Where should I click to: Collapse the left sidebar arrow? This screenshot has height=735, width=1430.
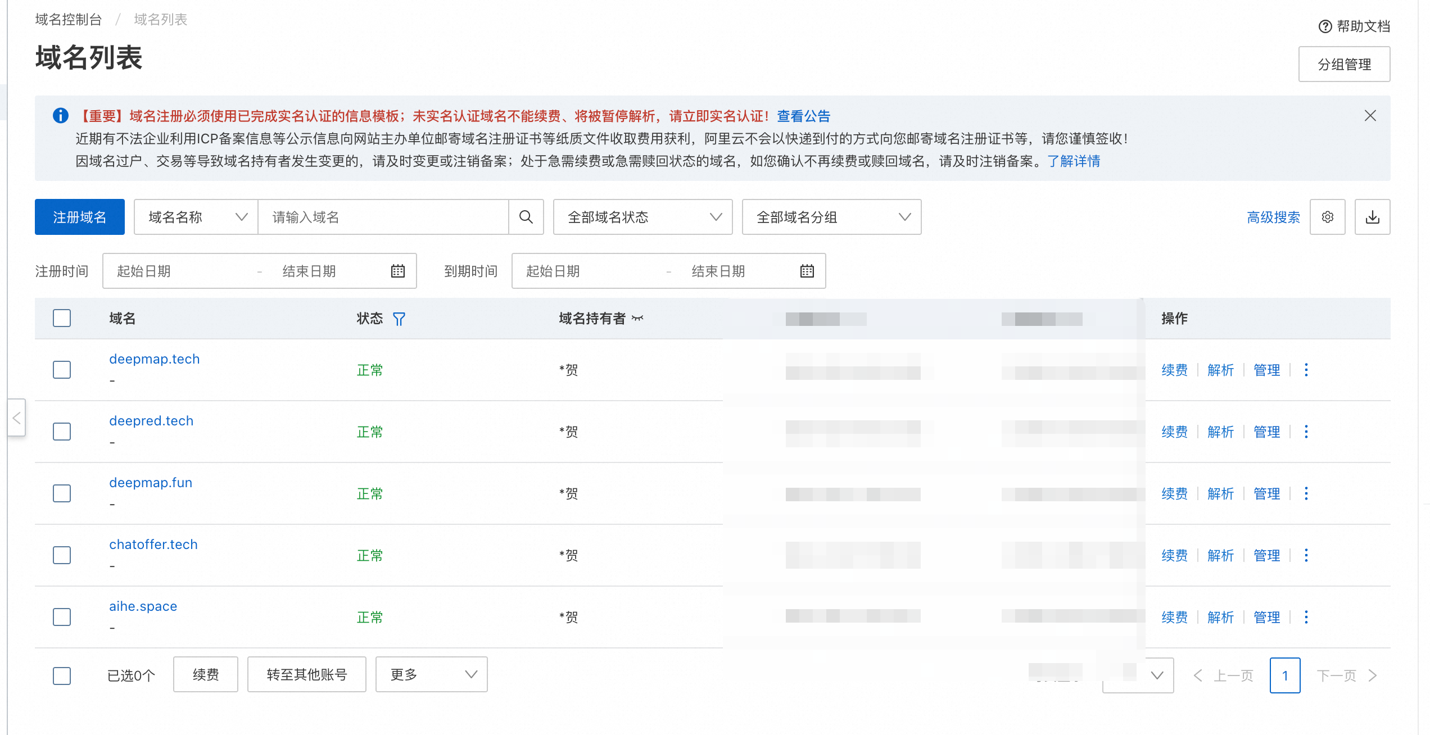click(16, 418)
